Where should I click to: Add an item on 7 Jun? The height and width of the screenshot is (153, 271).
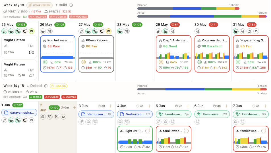(x=265, y=106)
